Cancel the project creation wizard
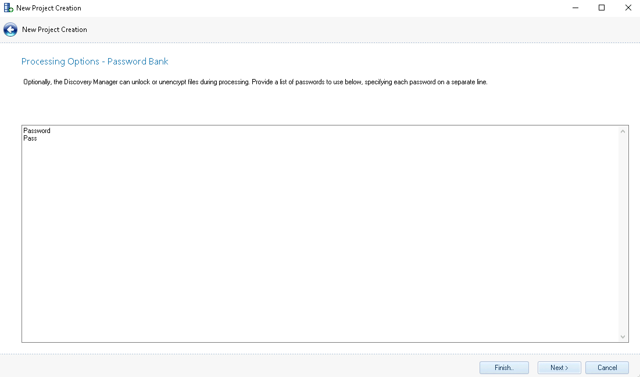 coord(607,368)
